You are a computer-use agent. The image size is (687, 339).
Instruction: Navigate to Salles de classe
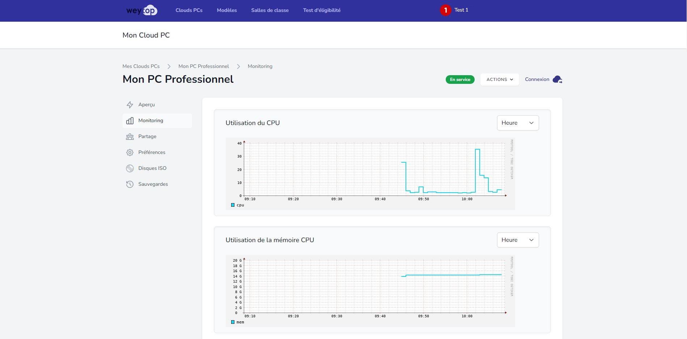click(270, 10)
